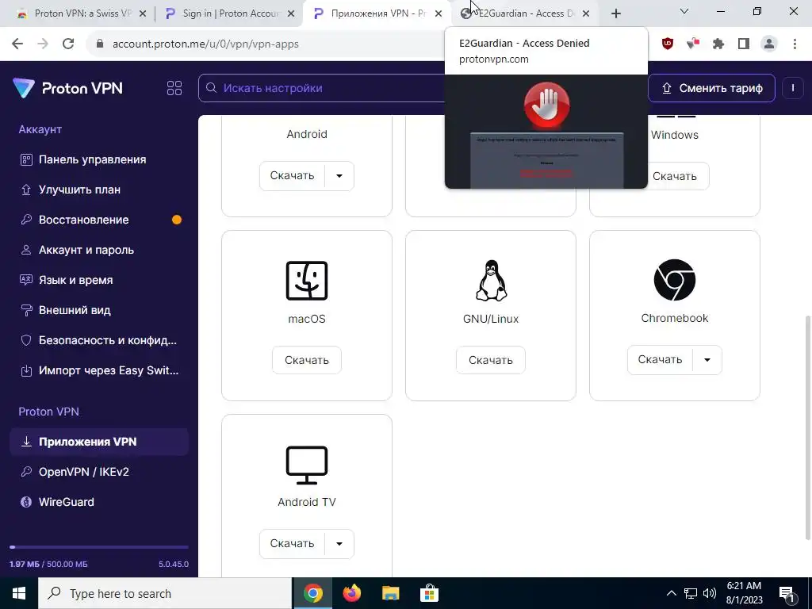Open File Explorer from the taskbar
This screenshot has width=812, height=609.
coord(390,593)
